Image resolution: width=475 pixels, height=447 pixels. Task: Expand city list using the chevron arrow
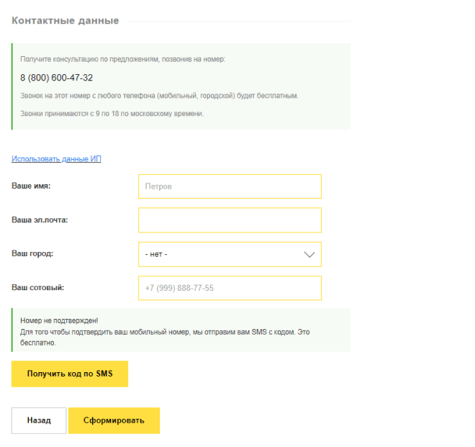[309, 254]
